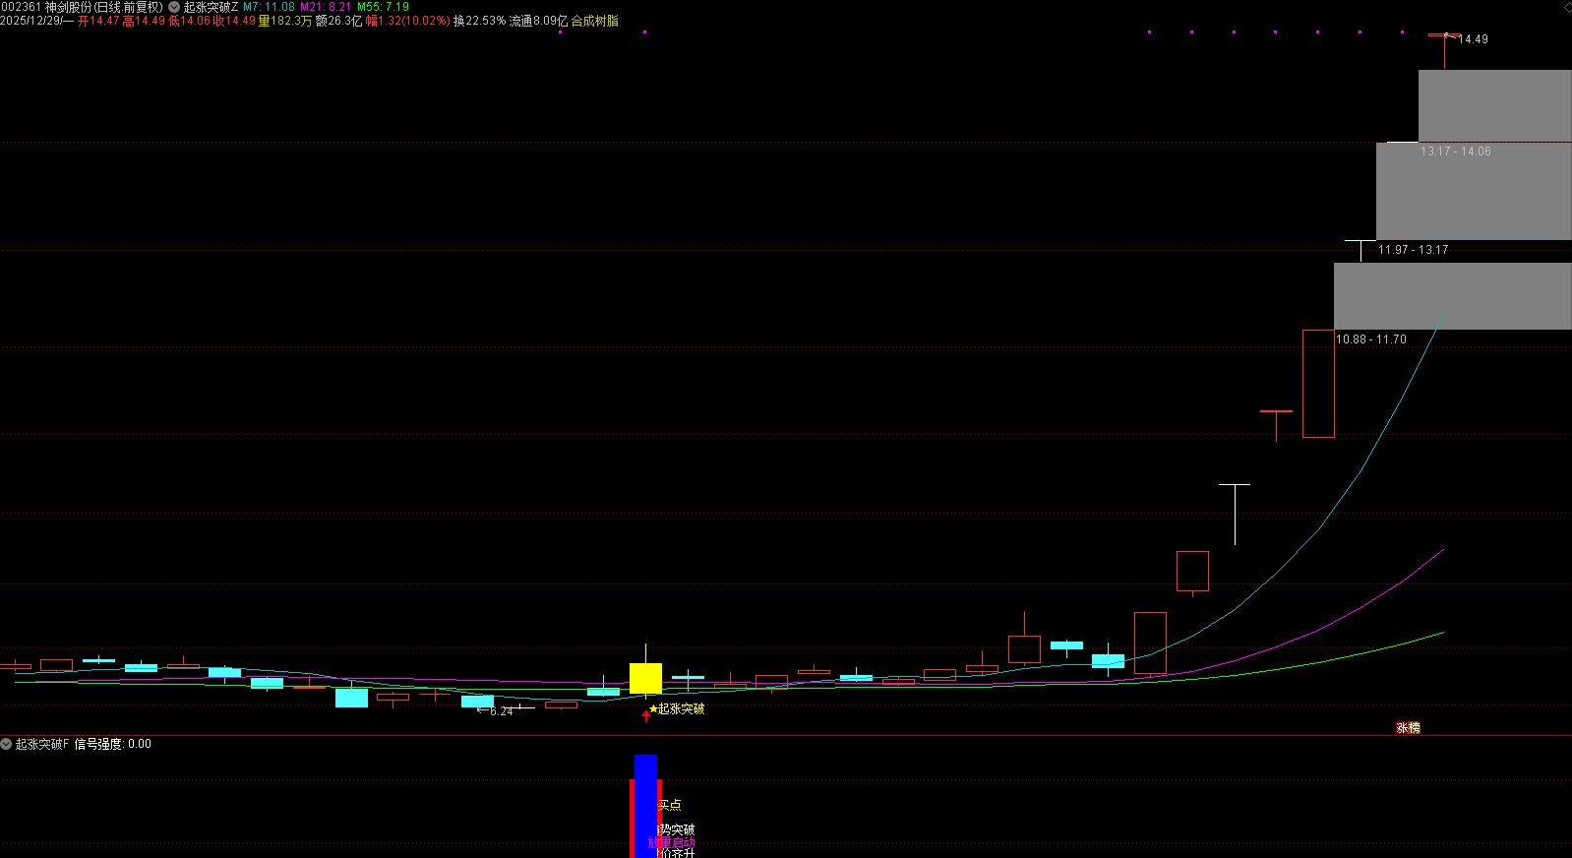The height and width of the screenshot is (858, 1572).
Task: Click the stock name 神剑股份 title
Action: 69,7
